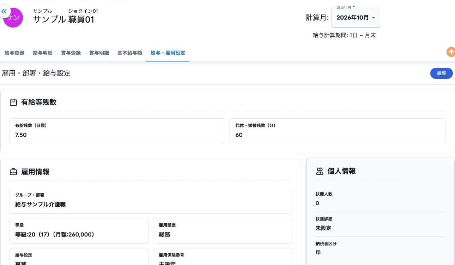Image resolution: width=455 pixels, height=265 pixels.
Task: Click the 代休・振替残数 value 60
Action: [239, 135]
